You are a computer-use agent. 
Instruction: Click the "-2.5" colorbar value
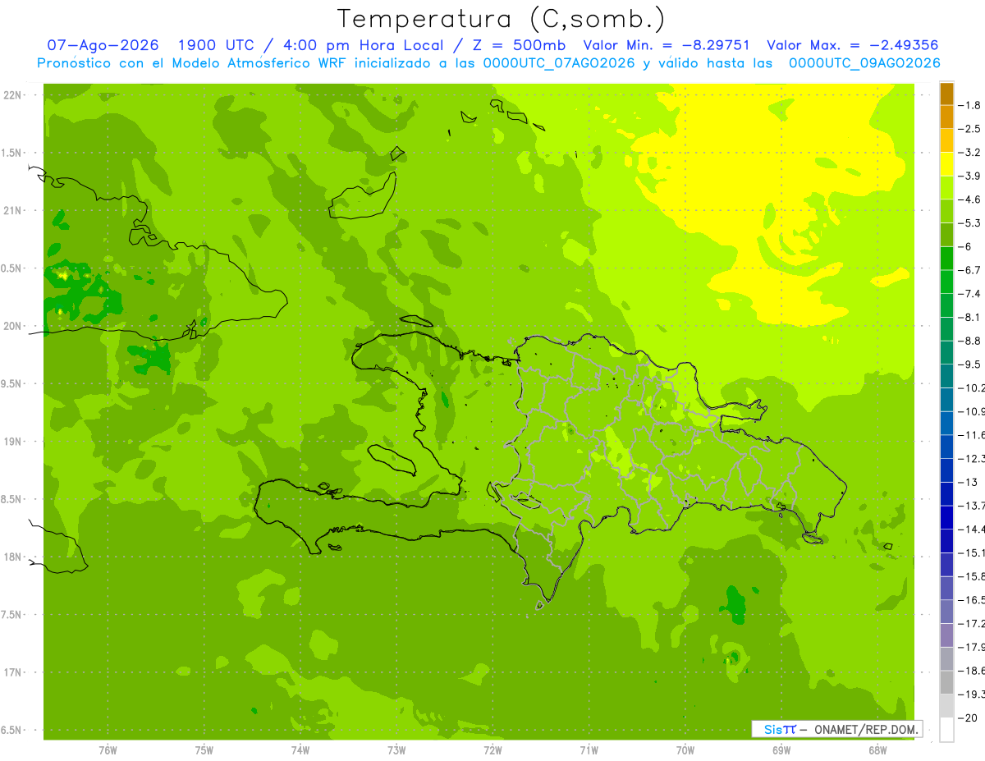971,129
